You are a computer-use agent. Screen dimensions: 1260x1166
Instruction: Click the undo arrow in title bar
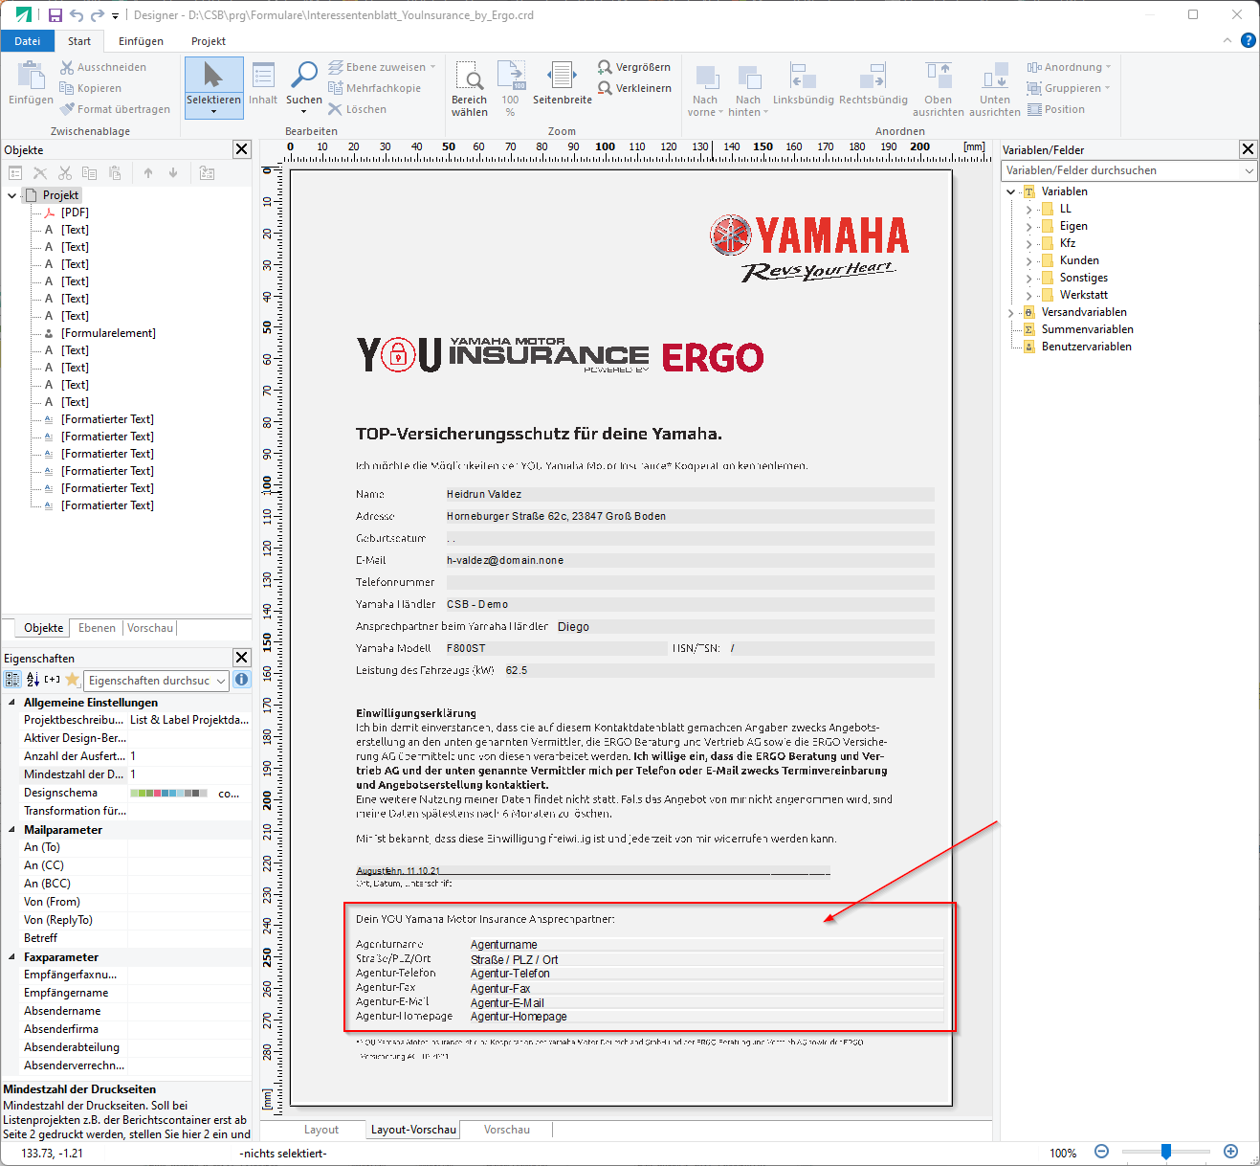tap(77, 15)
